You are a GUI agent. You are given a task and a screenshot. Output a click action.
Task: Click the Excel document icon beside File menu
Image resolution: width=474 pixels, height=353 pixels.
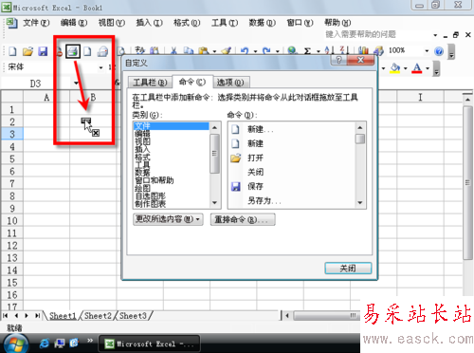coord(12,23)
